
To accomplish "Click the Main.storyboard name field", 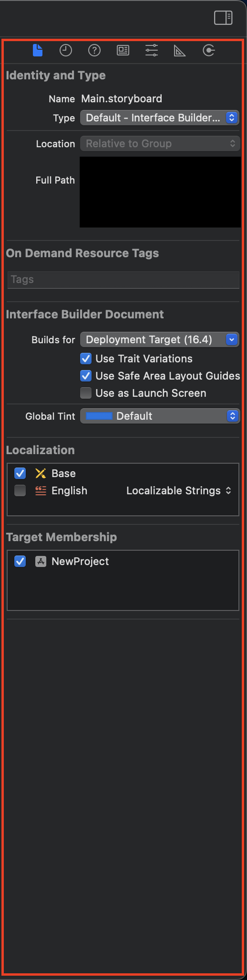I will point(122,98).
